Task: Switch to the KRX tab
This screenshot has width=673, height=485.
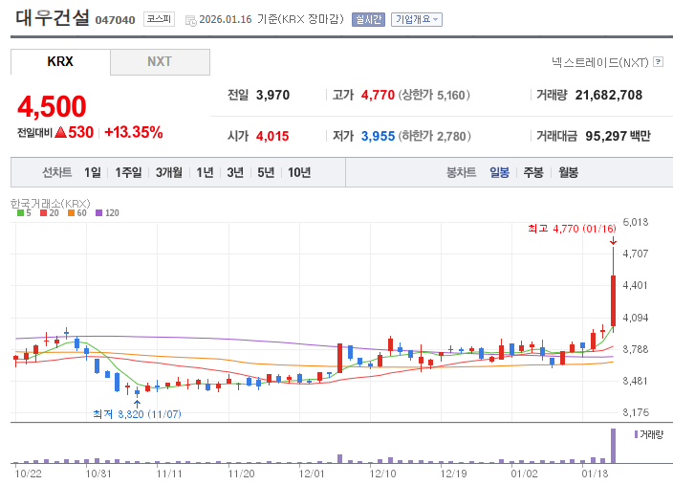Action: click(x=60, y=61)
